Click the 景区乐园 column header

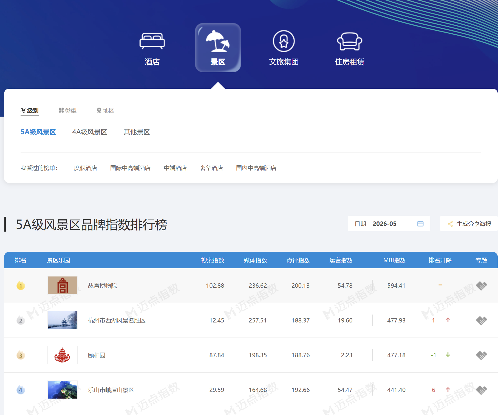click(58, 260)
